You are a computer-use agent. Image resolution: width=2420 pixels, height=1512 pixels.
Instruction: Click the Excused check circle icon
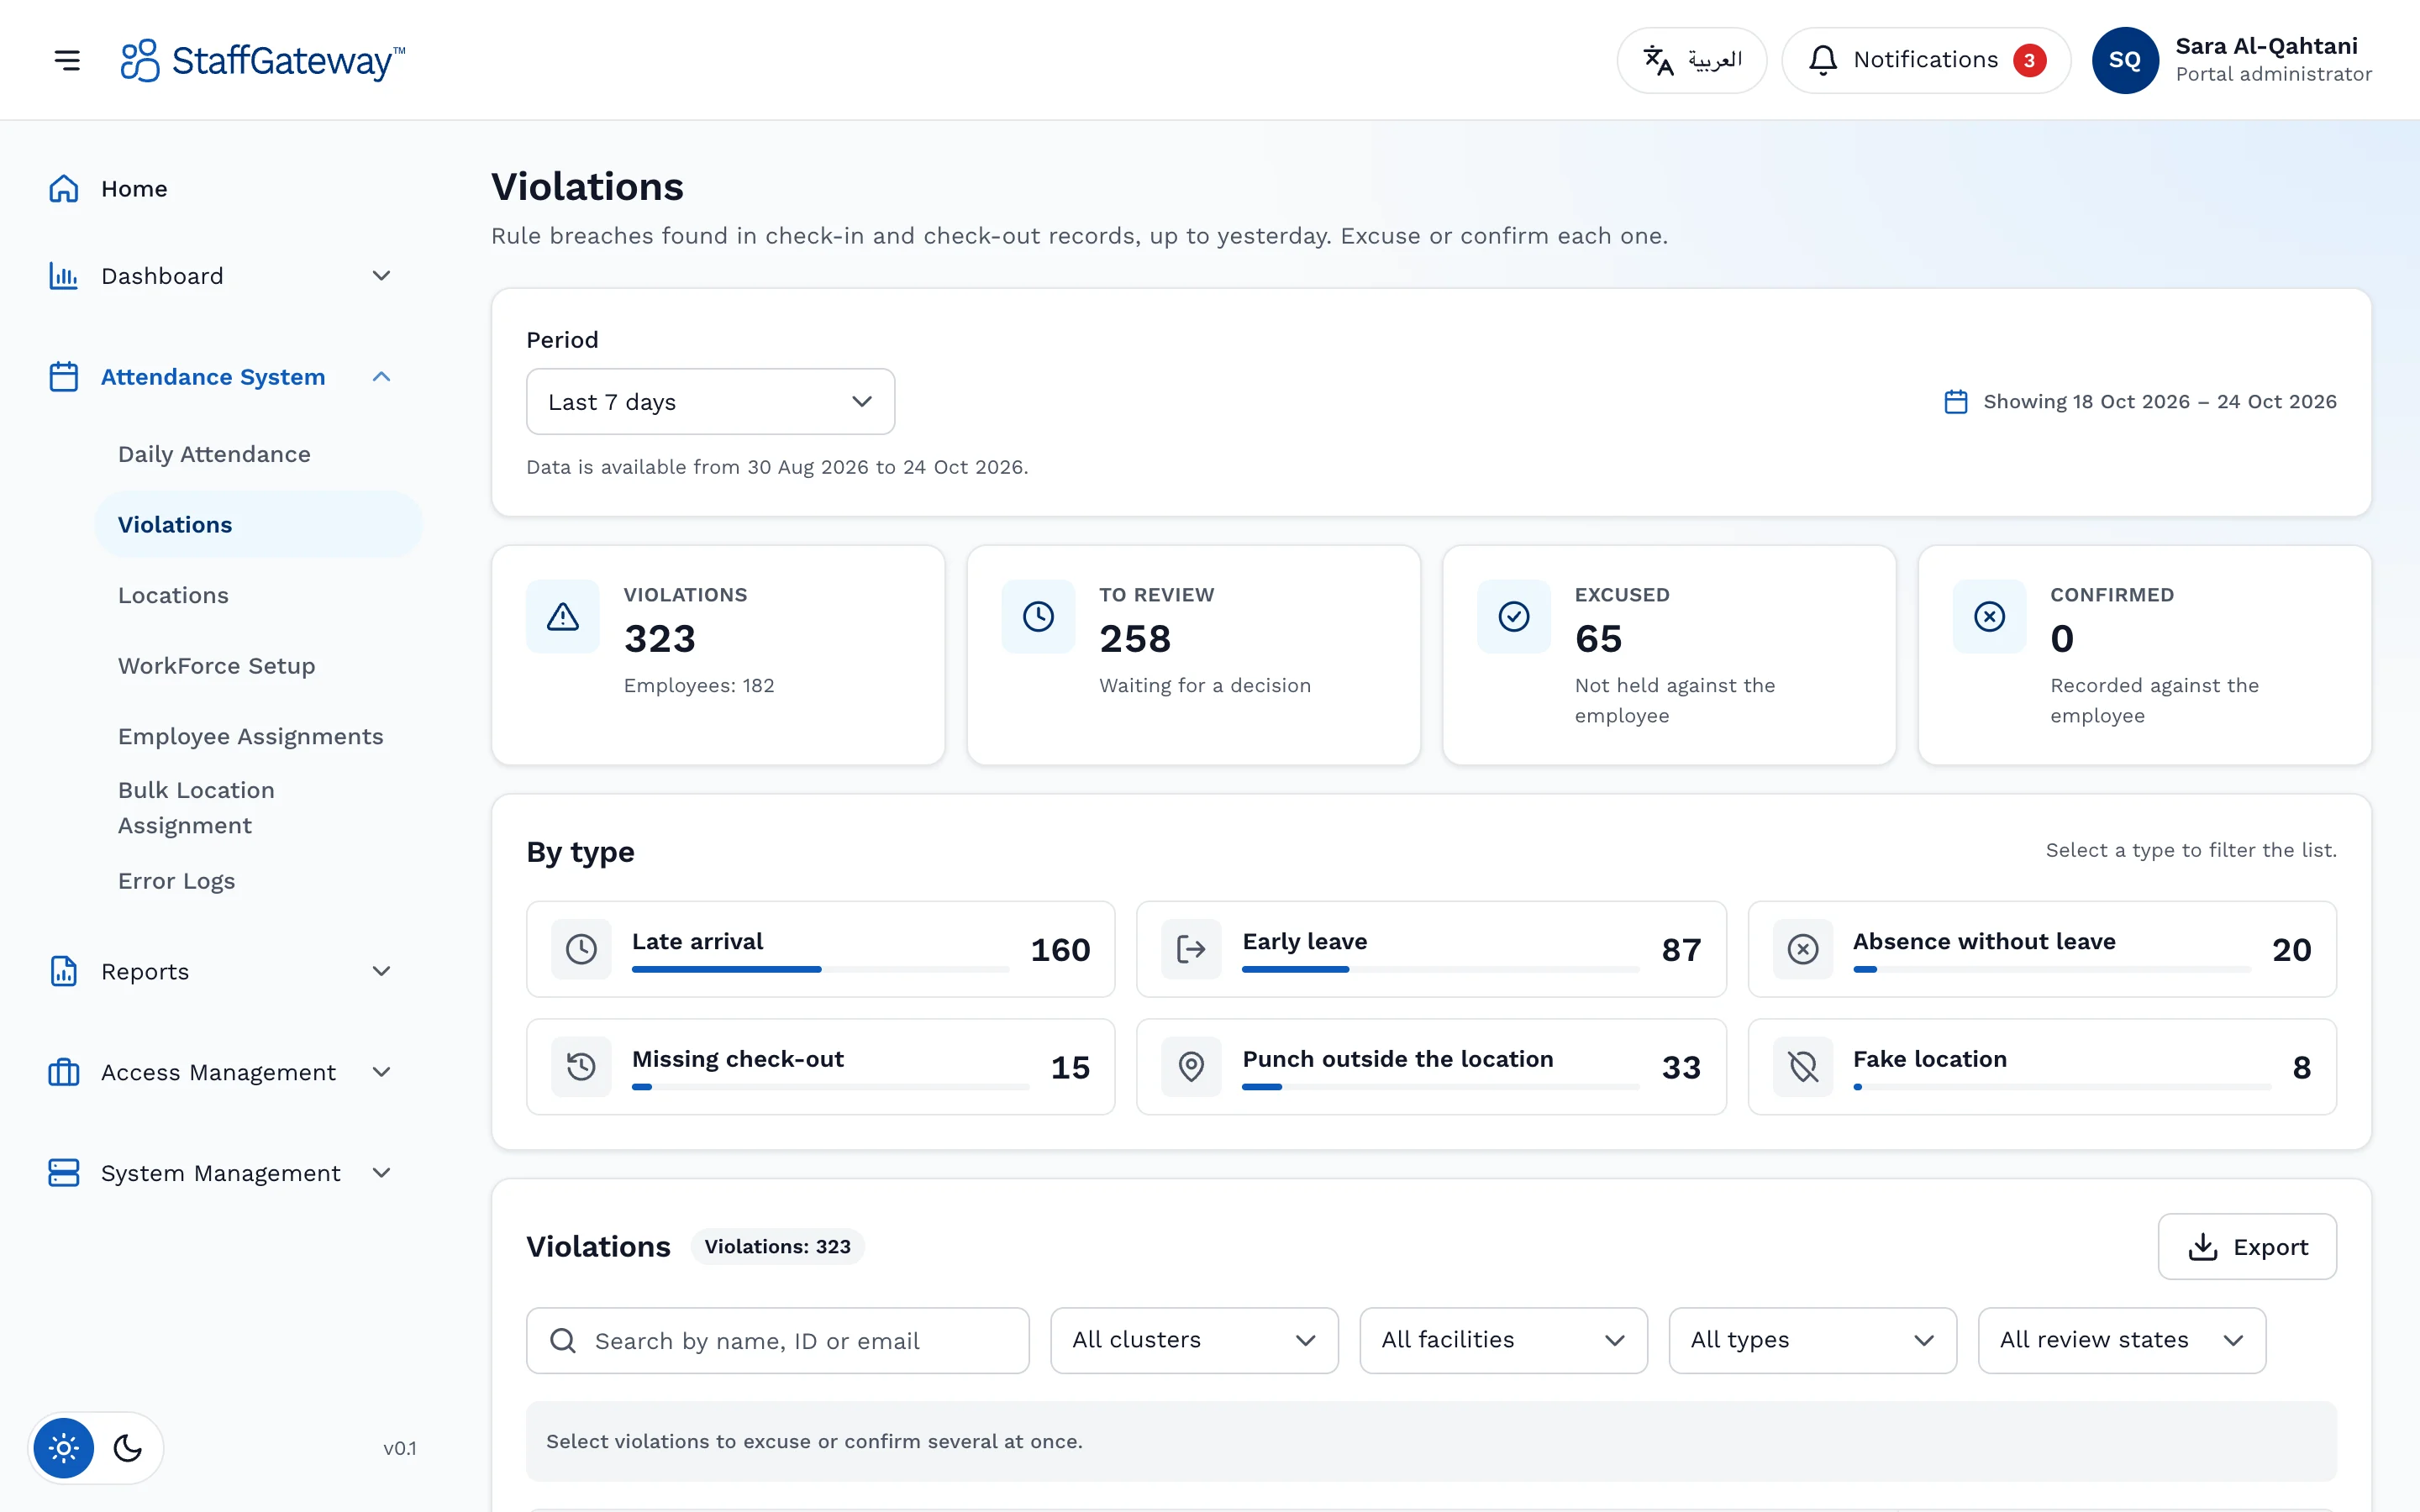tap(1514, 617)
